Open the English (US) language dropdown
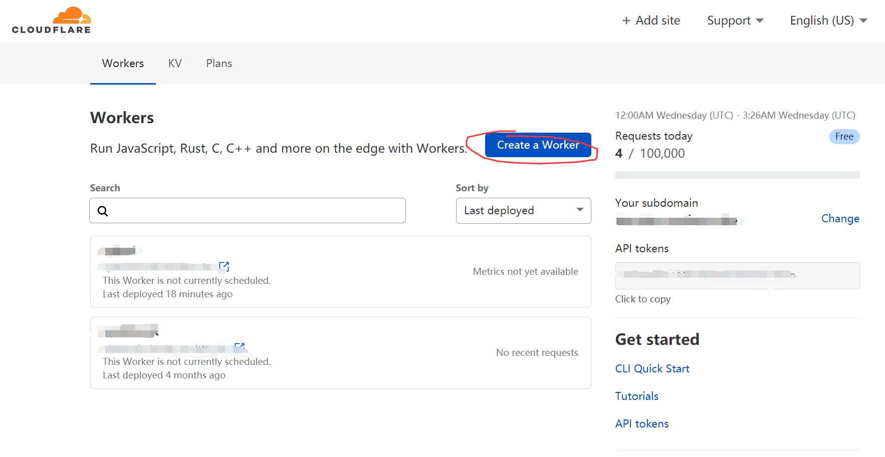Image resolution: width=885 pixels, height=457 pixels. click(828, 21)
